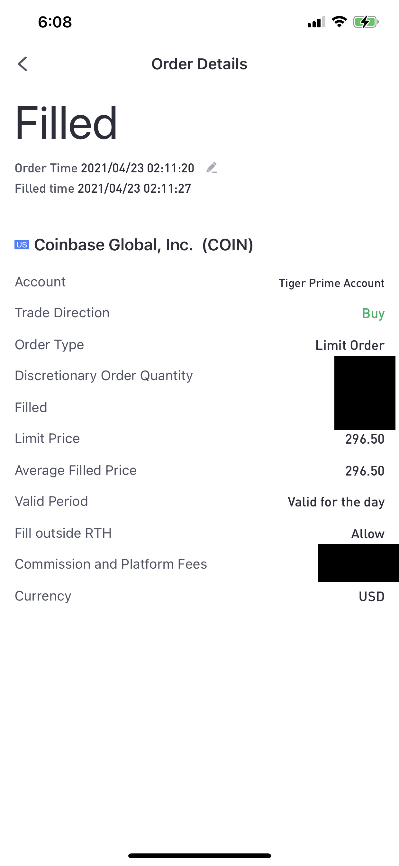399x866 pixels.
Task: Tap the pencil edit icon beside Order Time
Action: pyautogui.click(x=212, y=168)
